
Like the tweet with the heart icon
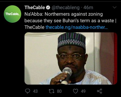(x=75, y=91)
